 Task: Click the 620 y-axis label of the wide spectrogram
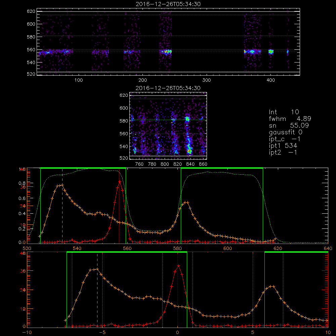point(31,11)
